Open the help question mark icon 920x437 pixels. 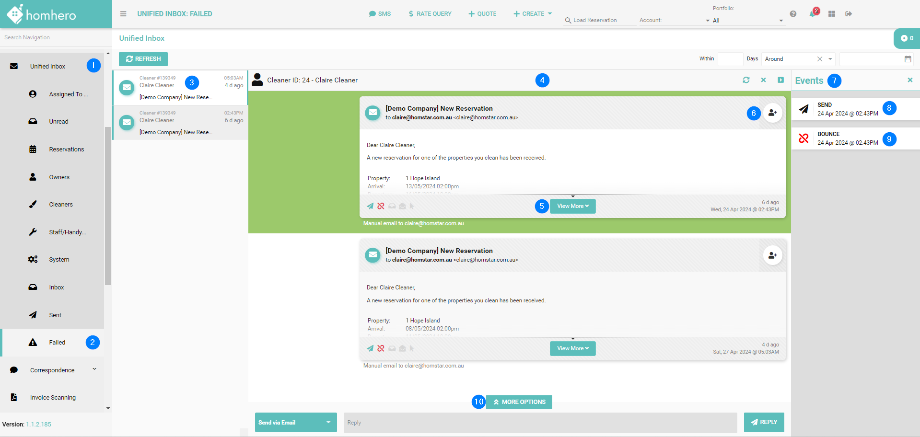[793, 14]
